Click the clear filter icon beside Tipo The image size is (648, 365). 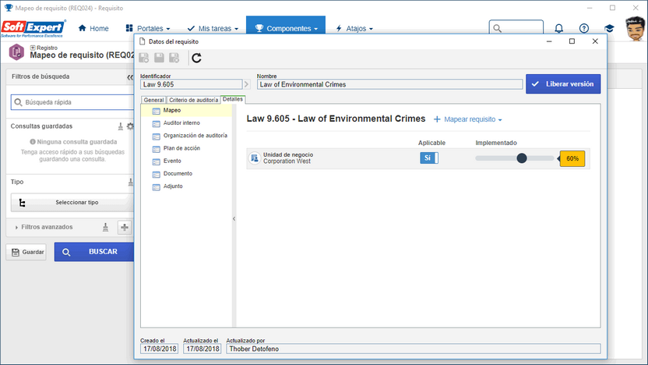coord(130,182)
